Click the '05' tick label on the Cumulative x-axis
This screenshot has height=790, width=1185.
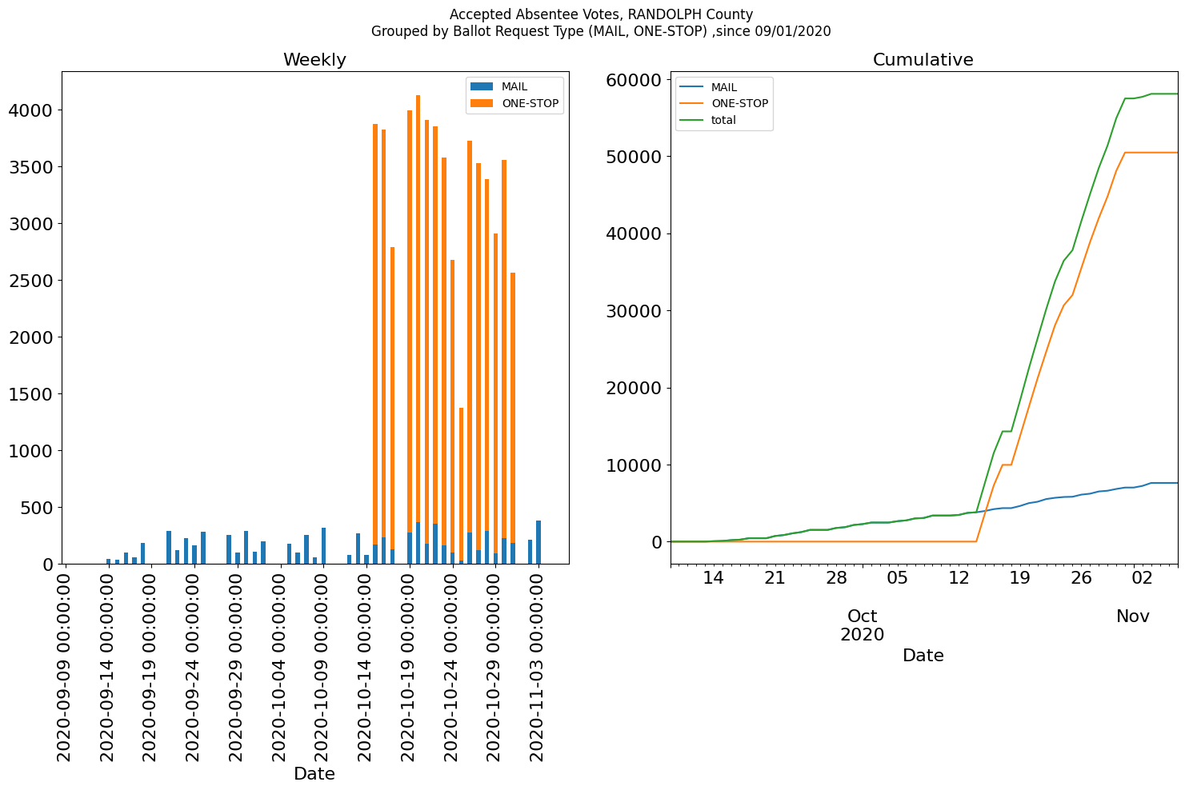click(x=898, y=577)
